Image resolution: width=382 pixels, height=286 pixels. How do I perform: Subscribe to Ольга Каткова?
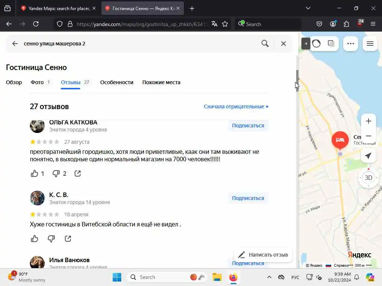coord(248,125)
